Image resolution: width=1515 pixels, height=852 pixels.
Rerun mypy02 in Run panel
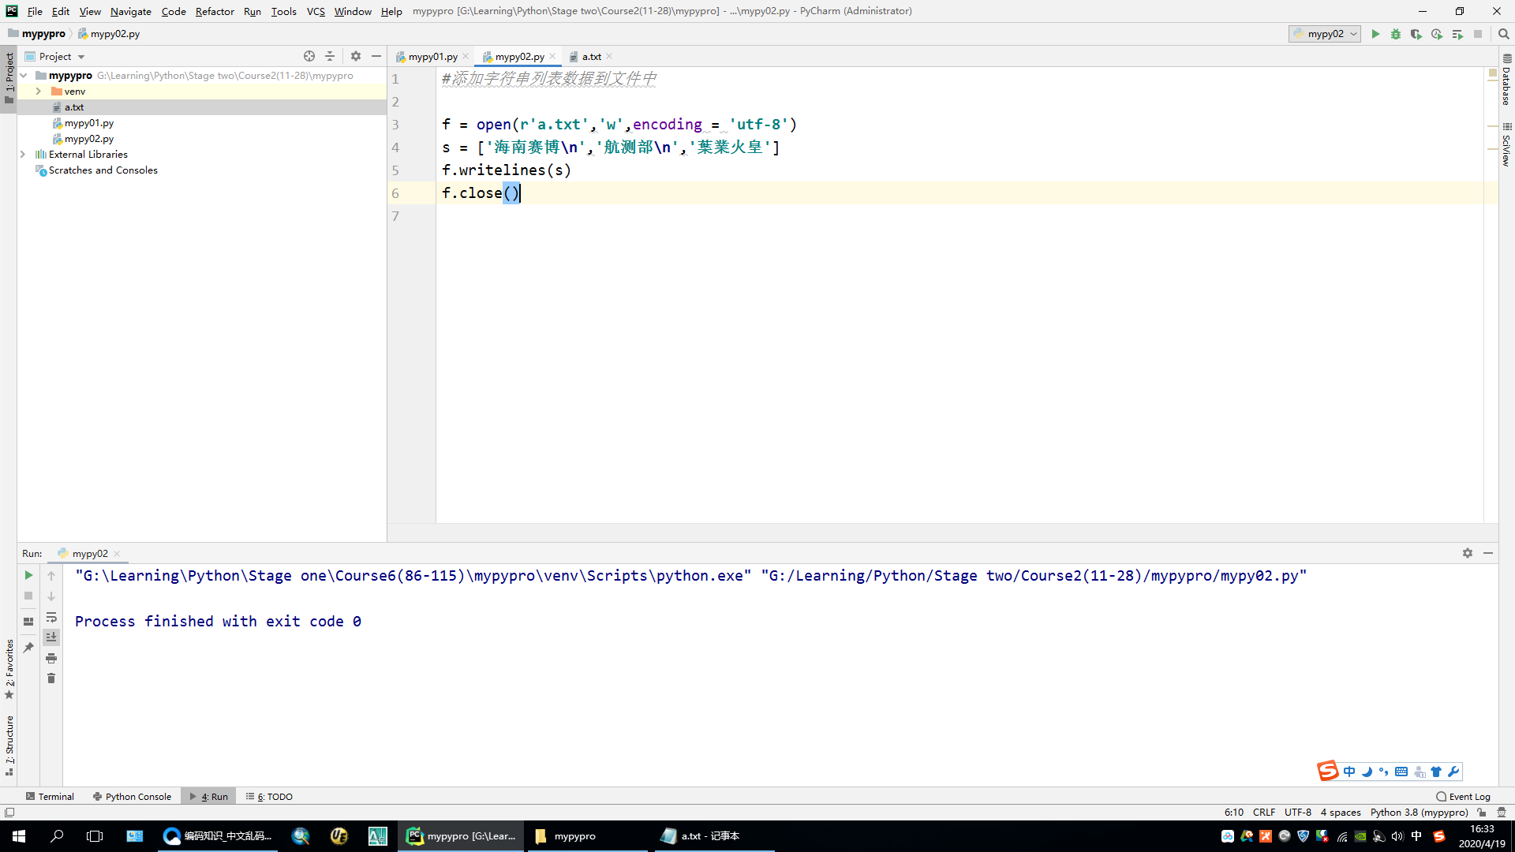pyautogui.click(x=28, y=575)
